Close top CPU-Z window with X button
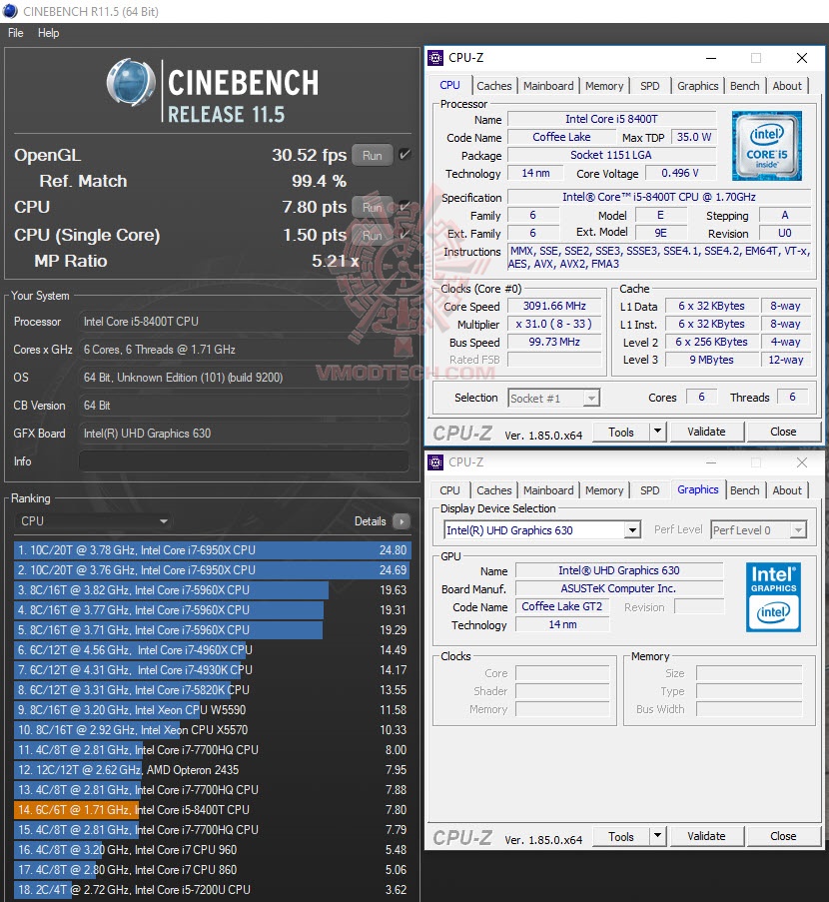The height and width of the screenshot is (902, 829). coord(802,58)
